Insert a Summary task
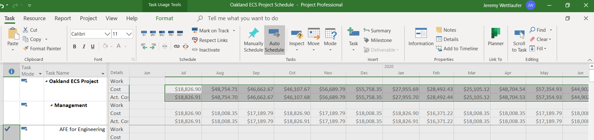This screenshot has height=140, width=594. pos(377,30)
